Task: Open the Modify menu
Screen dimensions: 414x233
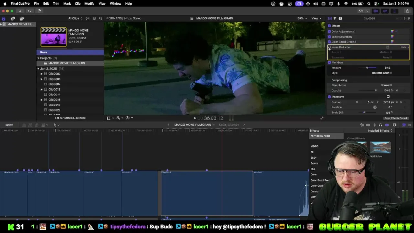Action: pyautogui.click(x=89, y=4)
